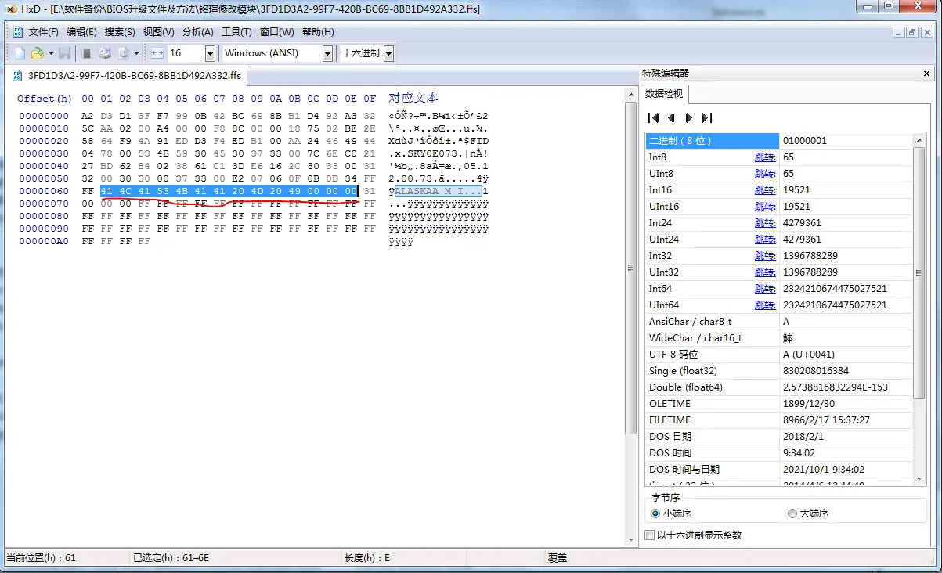The image size is (942, 573).
Task: Click the 二进制 (8 位) value field 01000001
Action: point(847,141)
